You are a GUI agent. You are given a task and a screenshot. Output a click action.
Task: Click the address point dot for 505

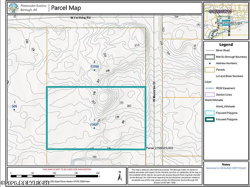point(14,110)
